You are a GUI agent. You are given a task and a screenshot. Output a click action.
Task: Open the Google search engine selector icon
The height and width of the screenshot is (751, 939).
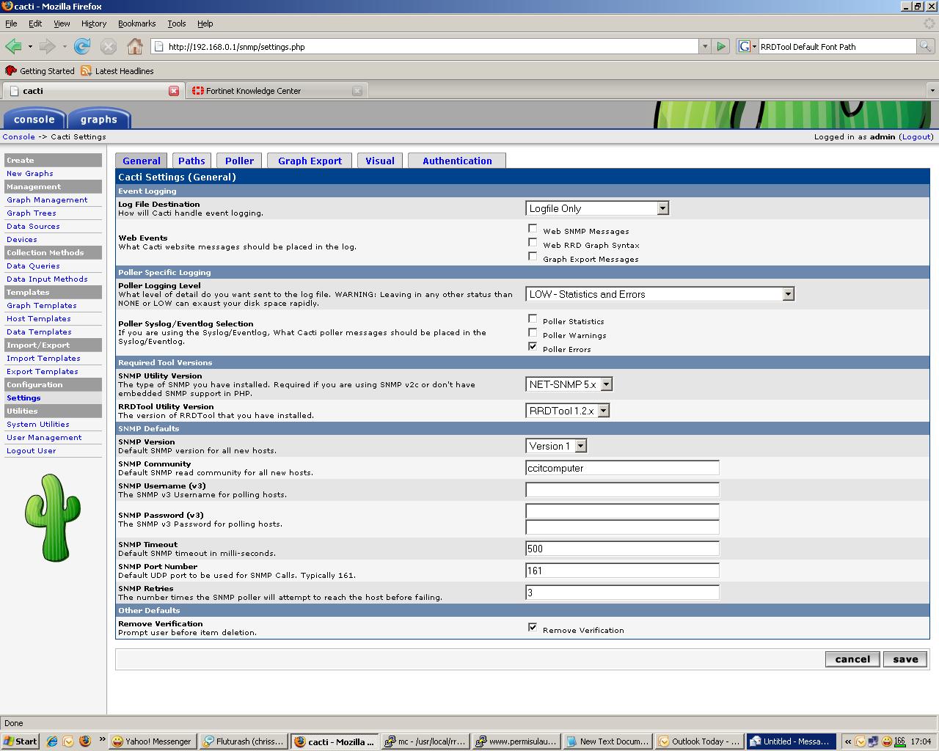click(747, 46)
